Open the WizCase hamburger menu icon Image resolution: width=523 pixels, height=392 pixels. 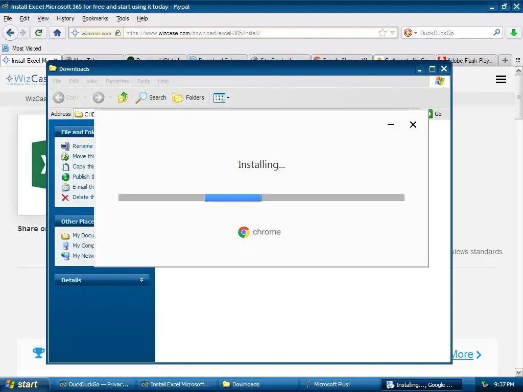coord(501,79)
